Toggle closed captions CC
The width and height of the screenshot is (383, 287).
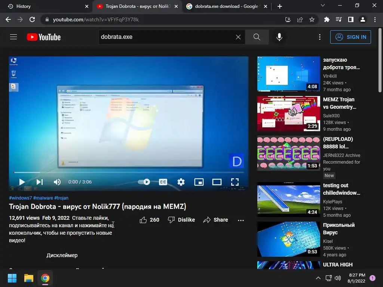pos(163,182)
